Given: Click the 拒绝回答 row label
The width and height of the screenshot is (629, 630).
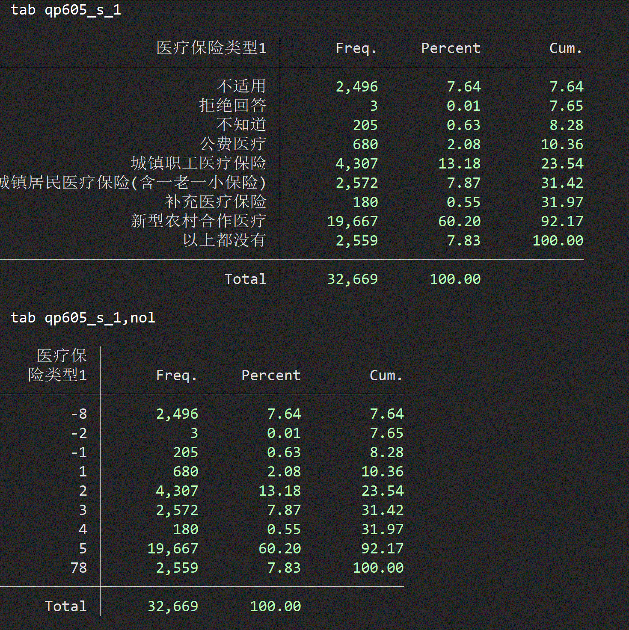Looking at the screenshot, I should 232,106.
